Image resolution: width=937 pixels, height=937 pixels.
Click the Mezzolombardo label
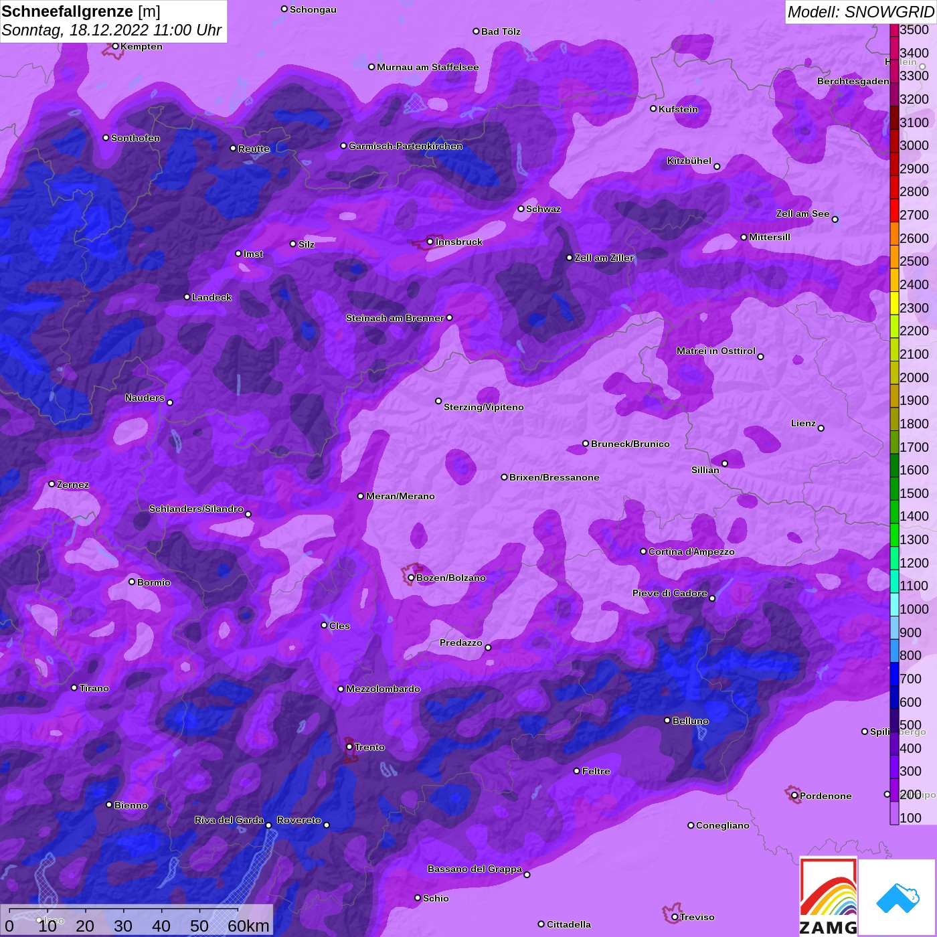click(383, 689)
